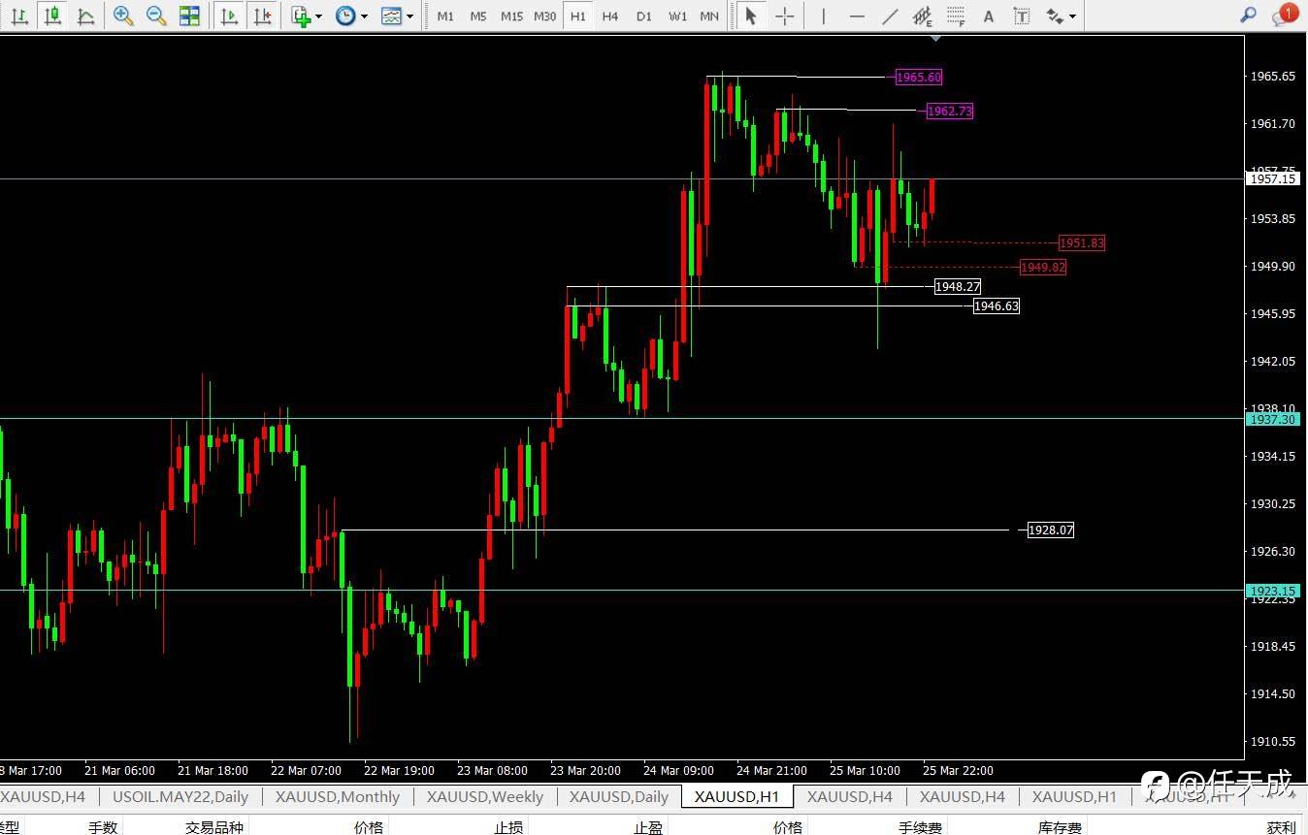Switch timeframe to W1
1308x835 pixels.
(677, 16)
